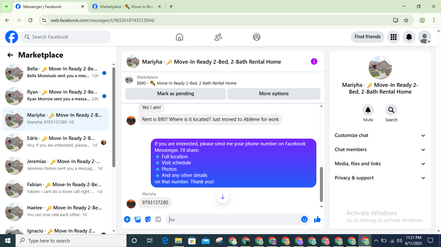Send a thumbs-up like

[x=317, y=219]
